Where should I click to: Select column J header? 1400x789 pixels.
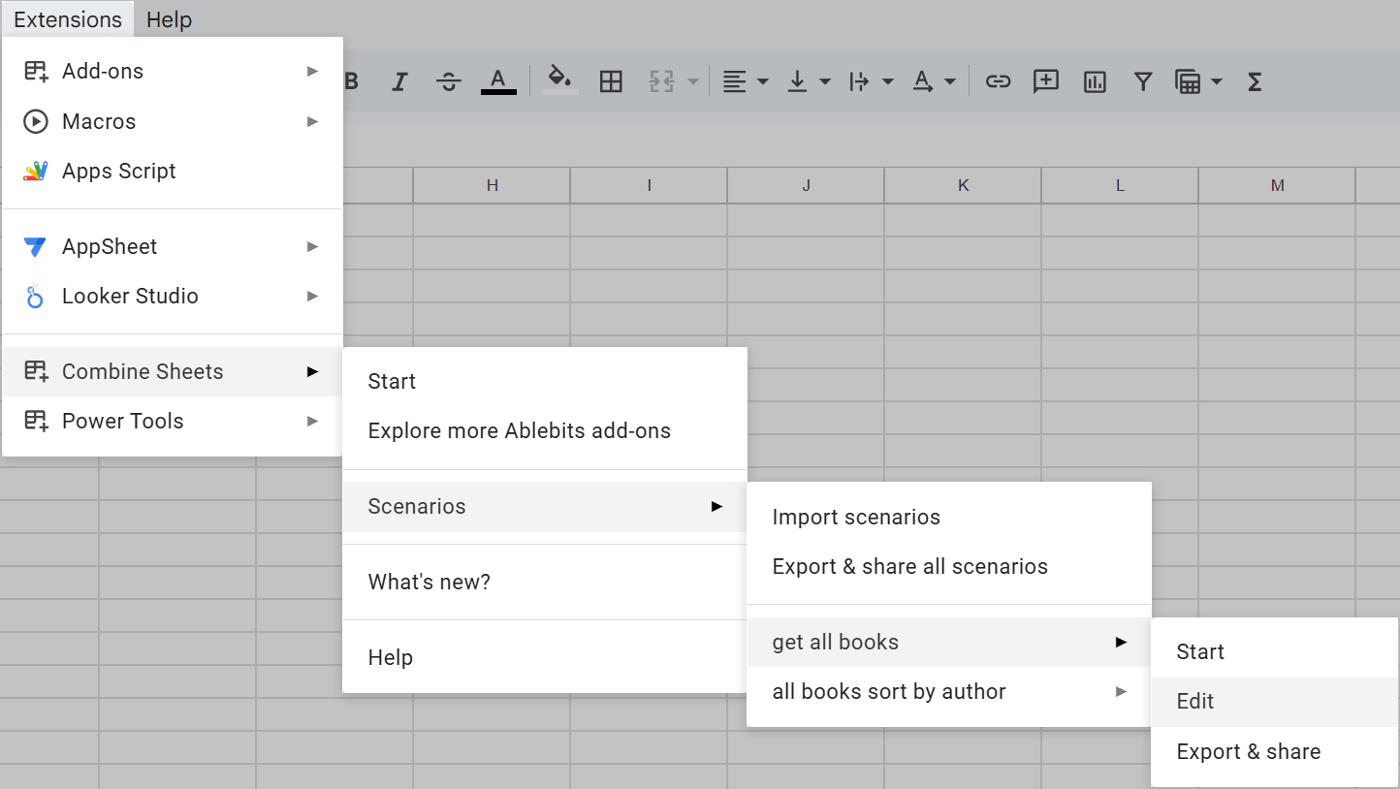[806, 185]
